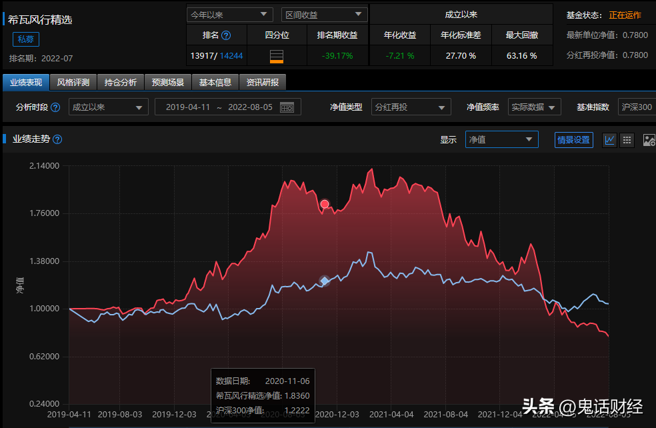Click the 私募 tag button
Image resolution: width=656 pixels, height=428 pixels.
coord(26,39)
